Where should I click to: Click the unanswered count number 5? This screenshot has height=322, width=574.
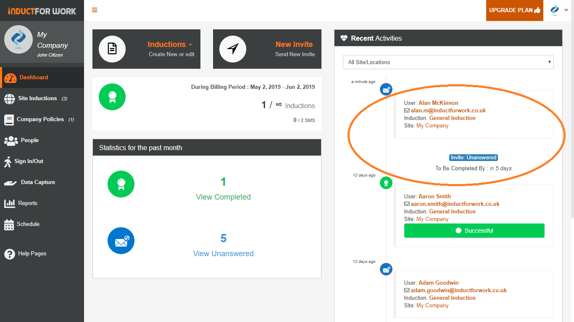(224, 239)
